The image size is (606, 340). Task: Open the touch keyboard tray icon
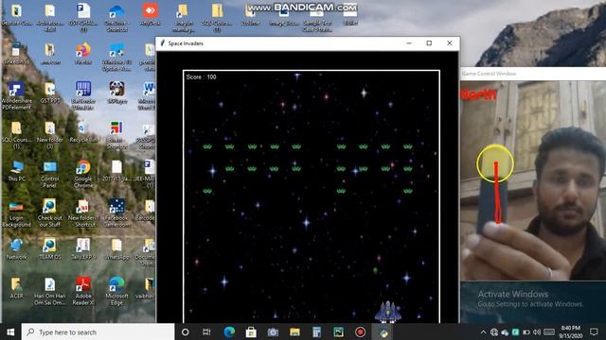[549, 331]
